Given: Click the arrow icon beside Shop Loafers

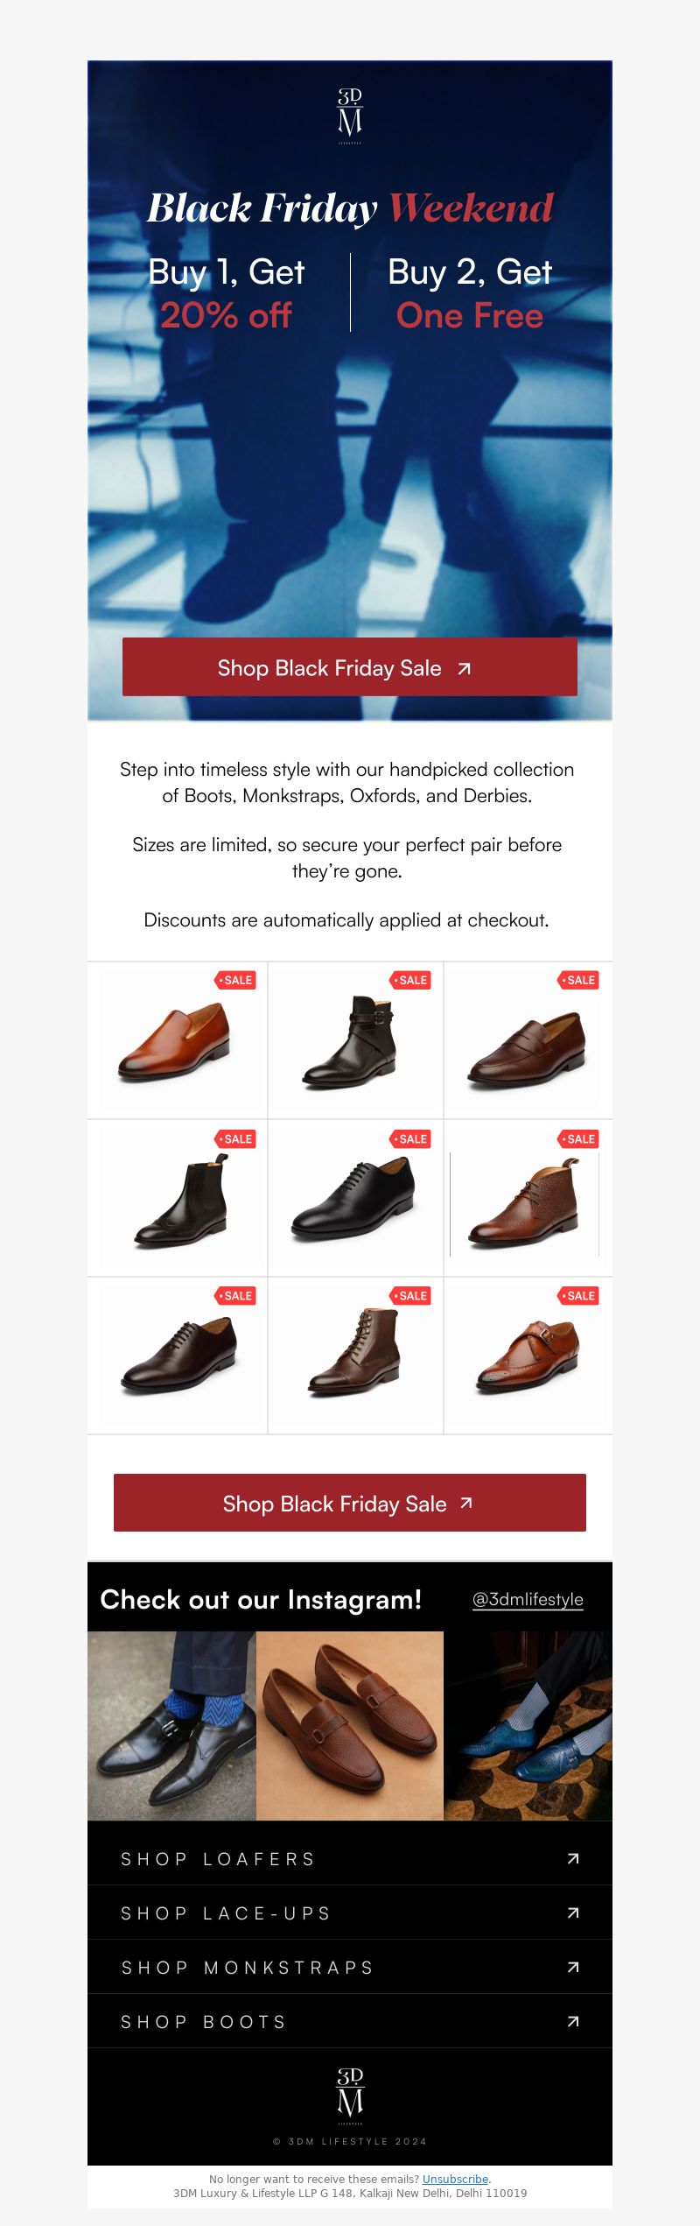Looking at the screenshot, I should point(573,1858).
